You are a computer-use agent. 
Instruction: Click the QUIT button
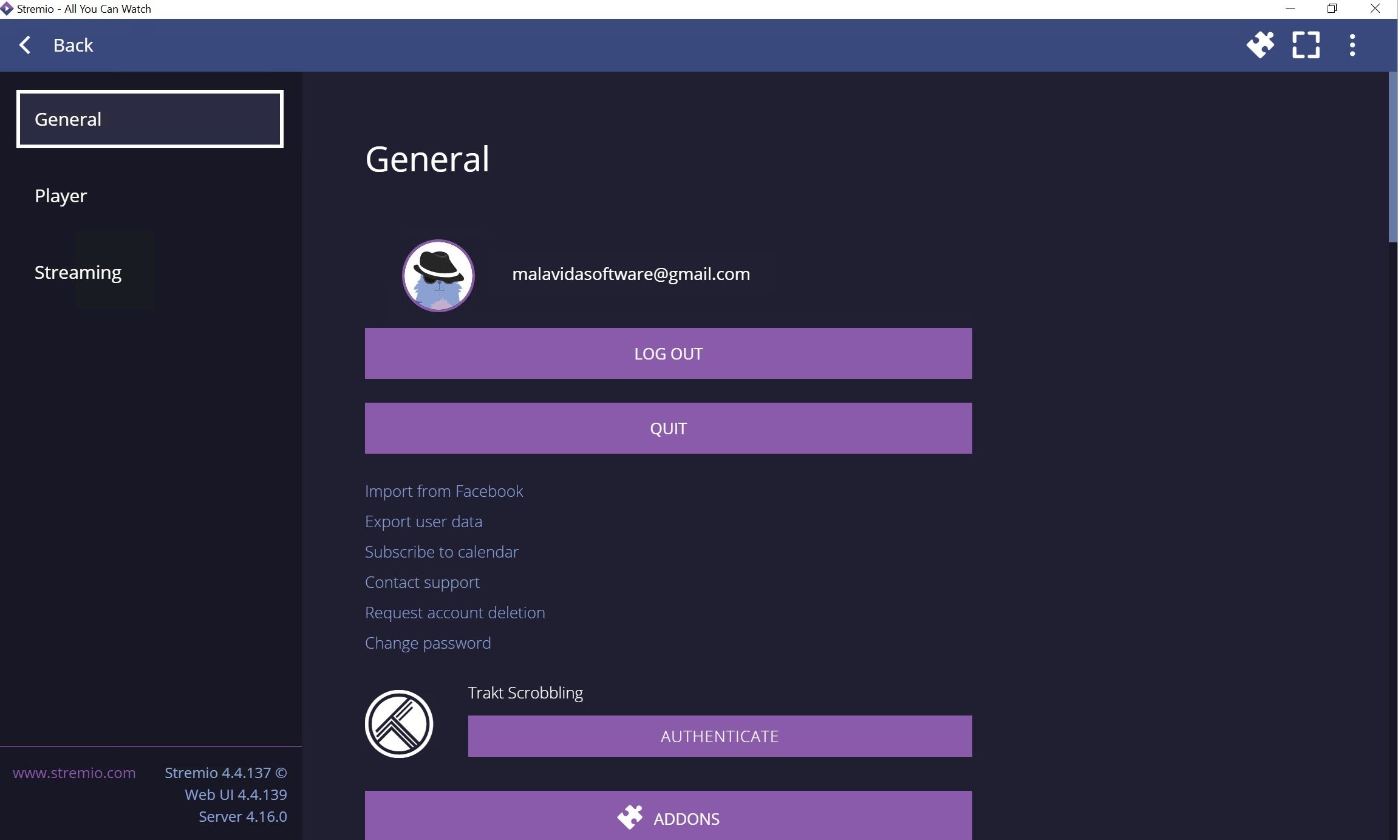pyautogui.click(x=668, y=428)
